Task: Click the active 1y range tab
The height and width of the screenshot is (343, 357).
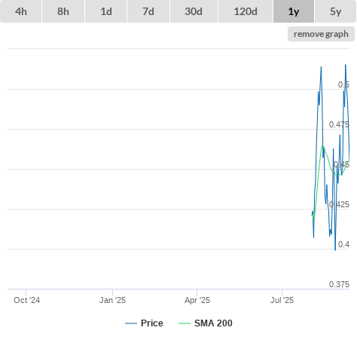Action: [294, 11]
